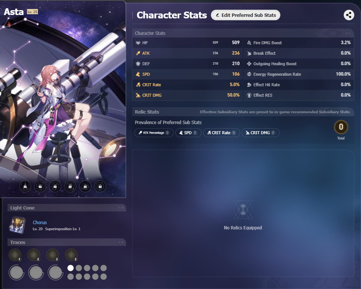Click the last locked Eidolon icon
Viewport: 361px width, 289px height.
coord(100,186)
